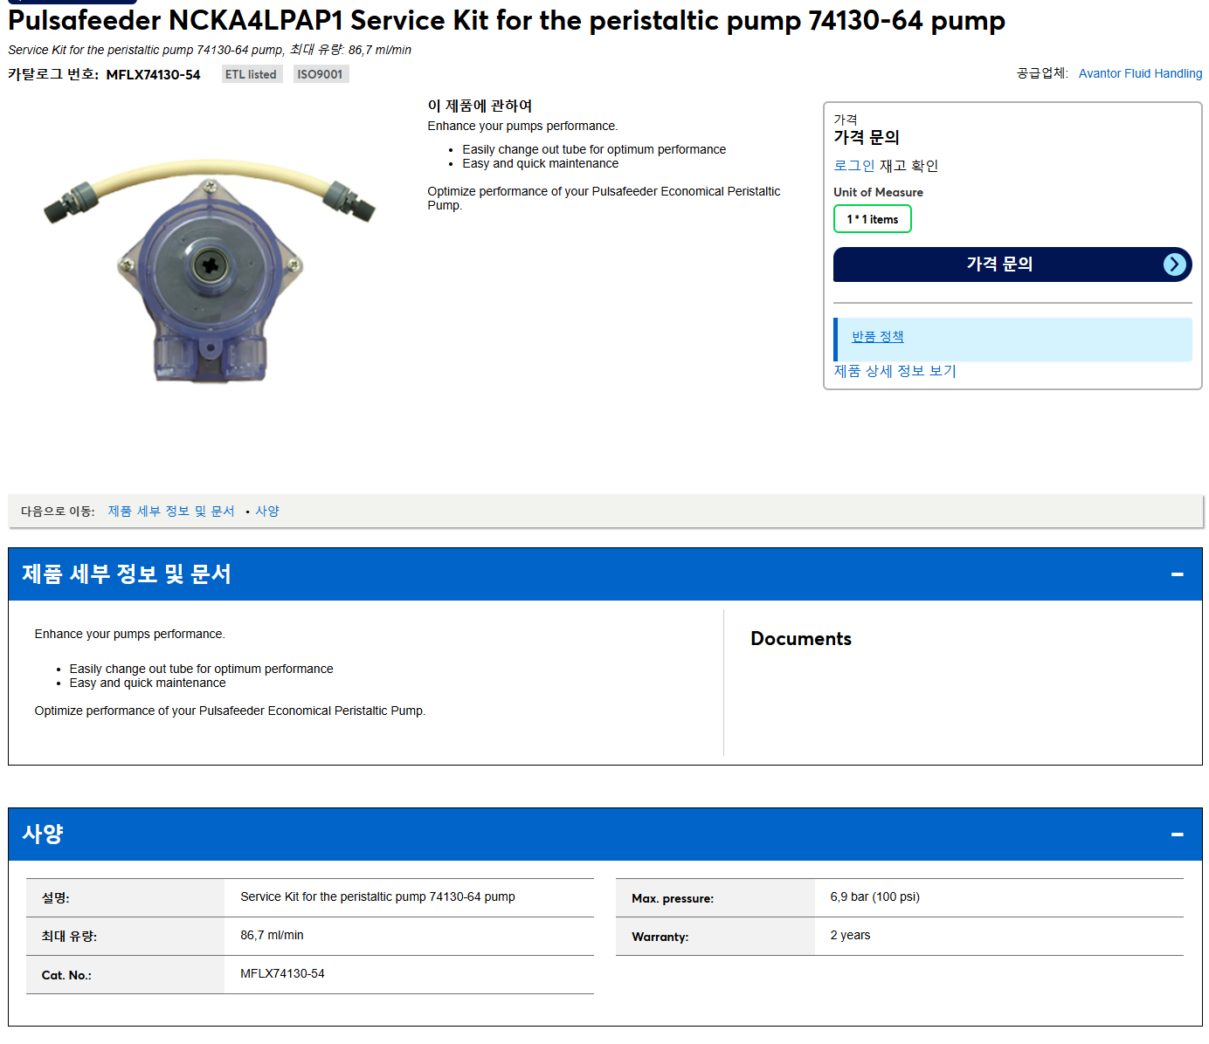Collapse the 제품 세부 정보 및 문서 section
1209x1044 pixels.
click(x=1177, y=574)
